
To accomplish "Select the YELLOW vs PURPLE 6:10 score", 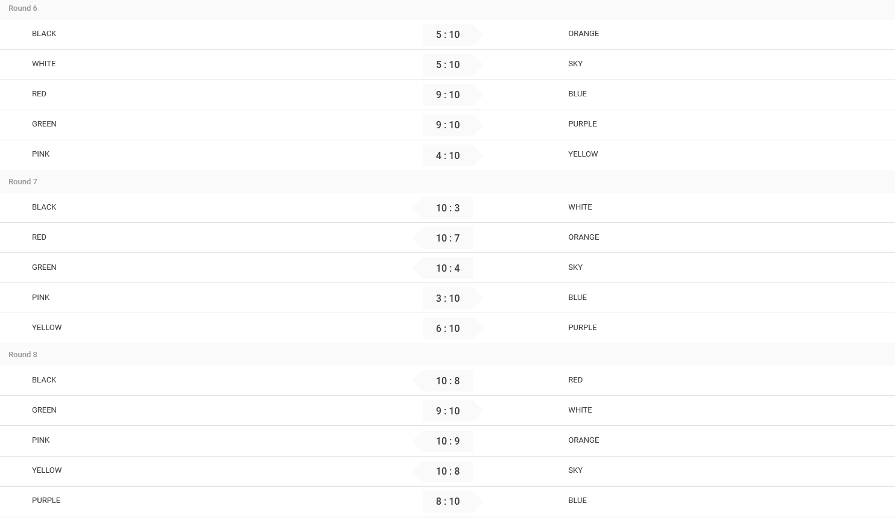I will coord(448,328).
